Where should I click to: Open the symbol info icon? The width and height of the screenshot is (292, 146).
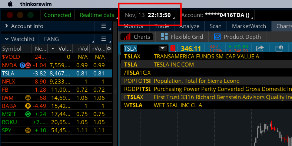click(279, 48)
